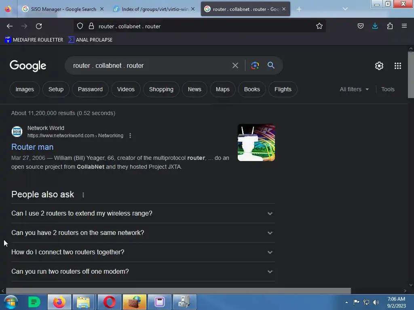414x310 pixels.
Task: Expand 'Can I use 2 routers' question
Action: pyautogui.click(x=143, y=213)
